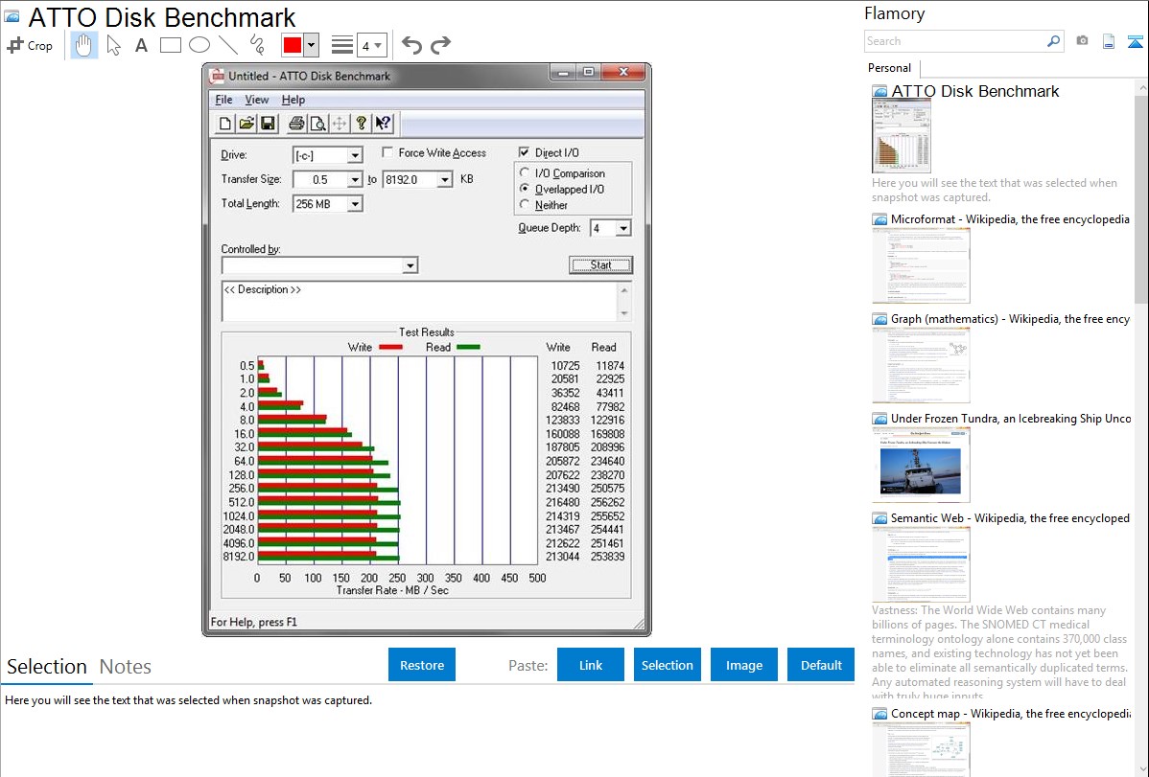Viewport: 1149px width, 777px height.
Task: Pick the rectangle drawing tool
Action: (x=170, y=45)
